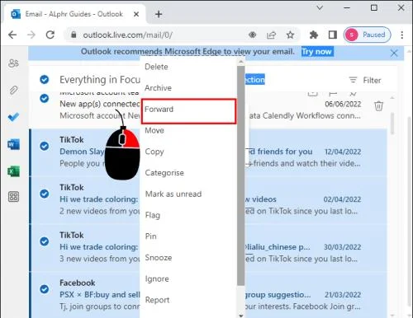The height and width of the screenshot is (318, 413).
Task: Open the tab search chevron
Action: pos(320,8)
